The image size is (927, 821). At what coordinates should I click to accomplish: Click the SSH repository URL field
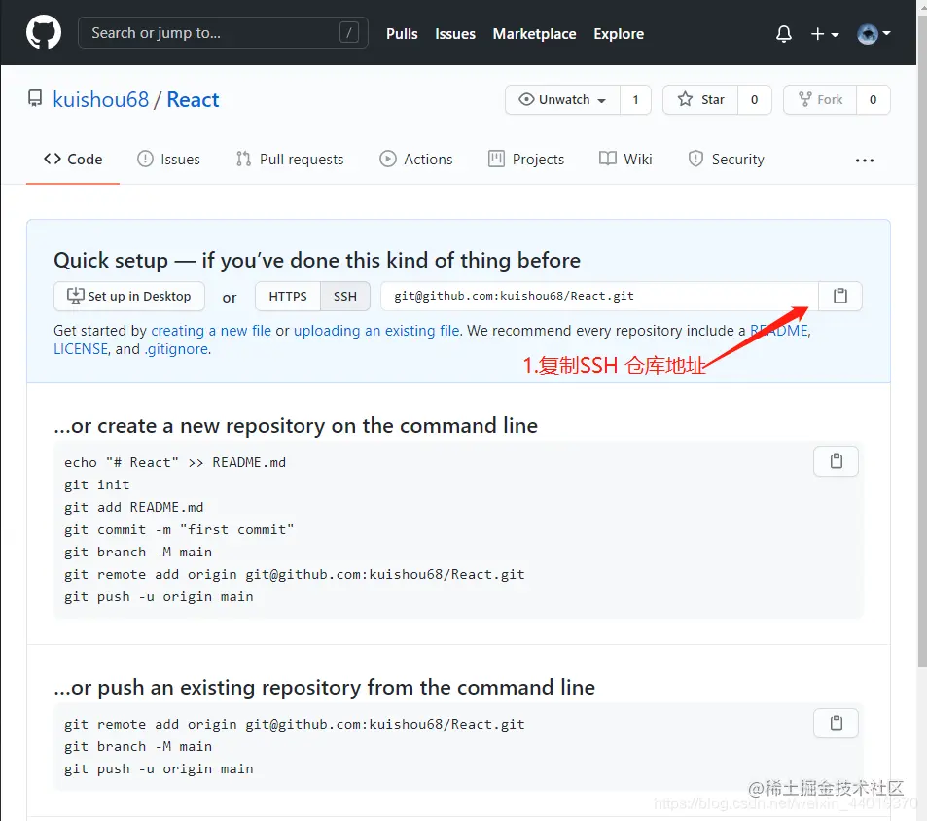(x=599, y=296)
